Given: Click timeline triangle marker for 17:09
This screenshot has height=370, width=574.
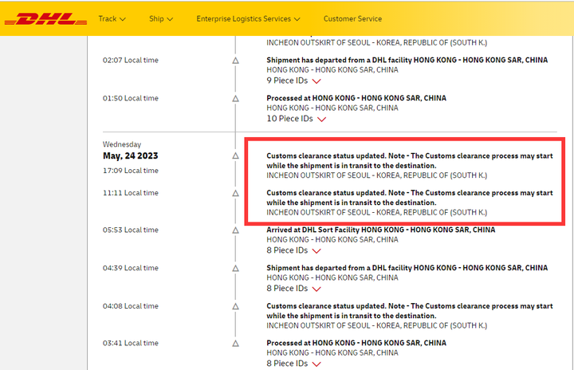Looking at the screenshot, I should [x=235, y=155].
